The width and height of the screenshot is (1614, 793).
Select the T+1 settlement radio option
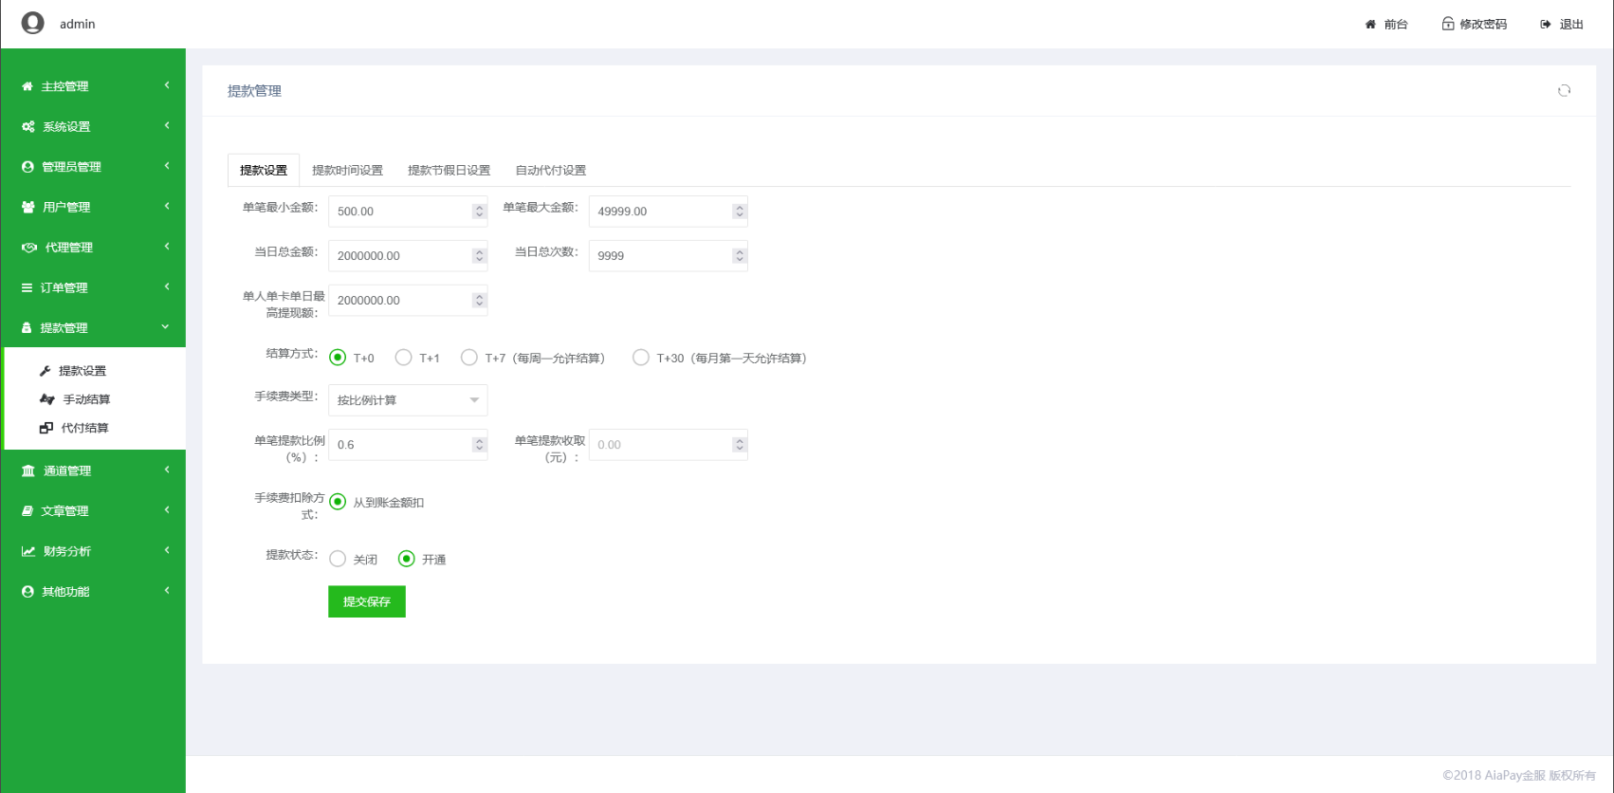[x=404, y=358]
